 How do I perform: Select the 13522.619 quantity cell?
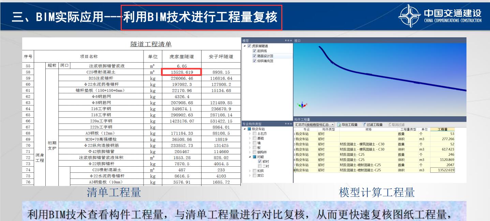[442, 170]
